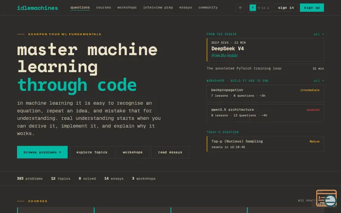Click the teal question-mark avatar badge
The image size is (341, 213).
pyautogui.click(x=252, y=8)
